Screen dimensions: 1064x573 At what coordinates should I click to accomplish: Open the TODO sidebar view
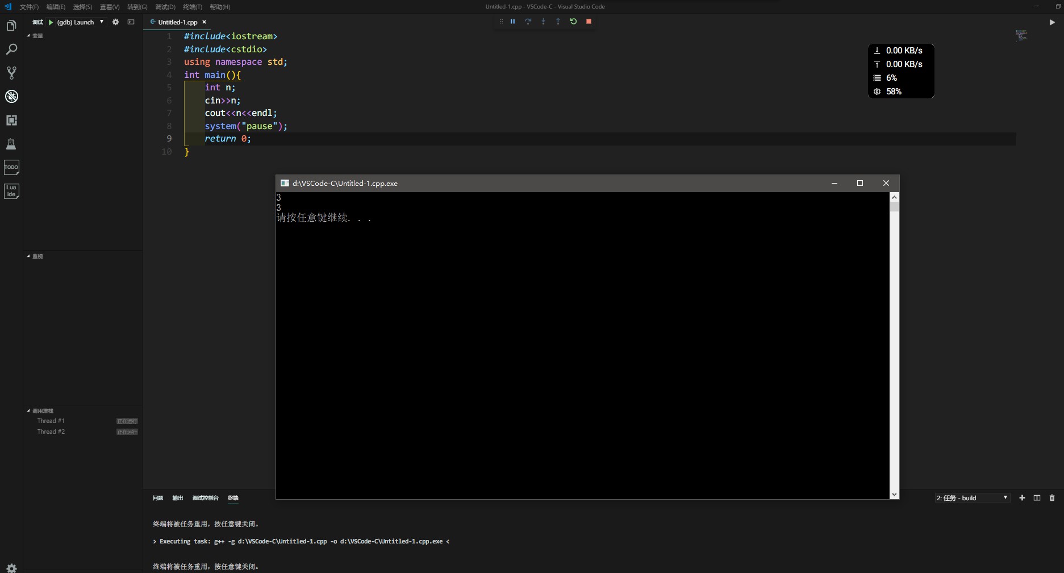pos(11,167)
